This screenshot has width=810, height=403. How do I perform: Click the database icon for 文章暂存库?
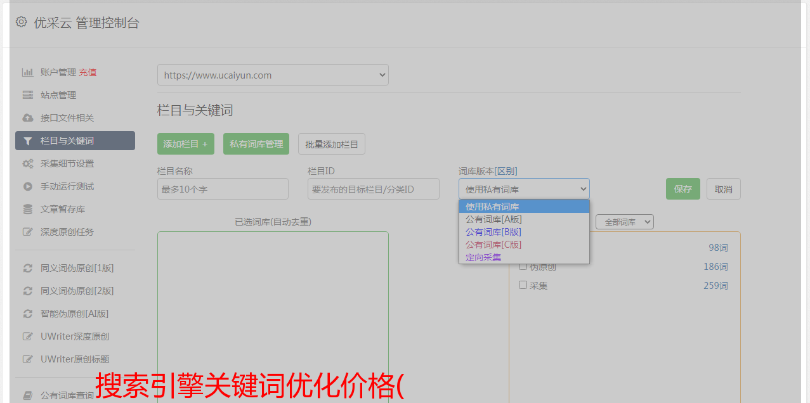[28, 209]
